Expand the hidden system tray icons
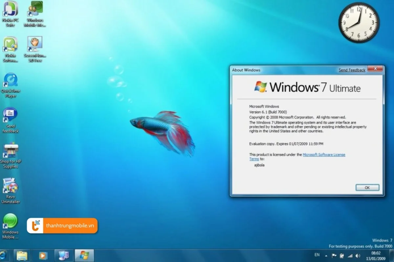The height and width of the screenshot is (262, 394). coord(326,255)
